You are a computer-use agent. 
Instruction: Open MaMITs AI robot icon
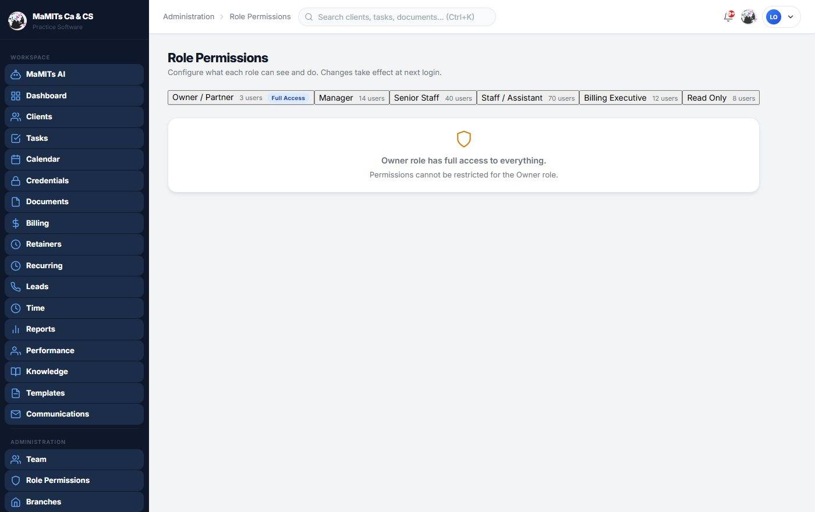[x=16, y=74]
